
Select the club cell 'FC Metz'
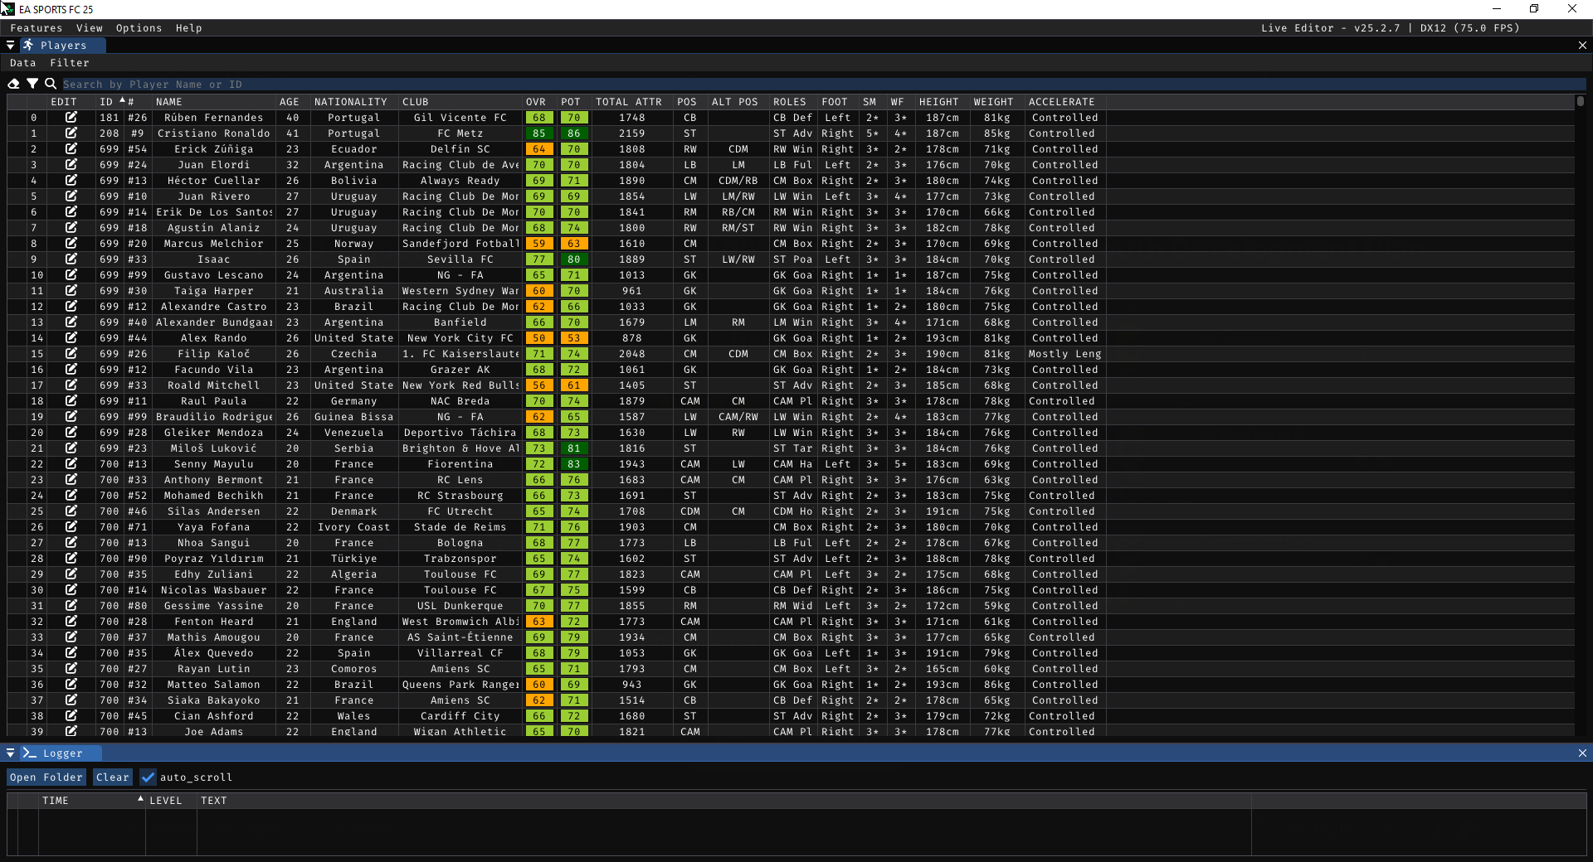point(460,133)
